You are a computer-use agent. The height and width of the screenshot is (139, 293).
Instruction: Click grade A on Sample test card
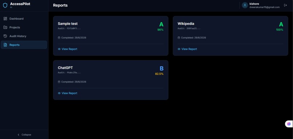click(x=161, y=24)
